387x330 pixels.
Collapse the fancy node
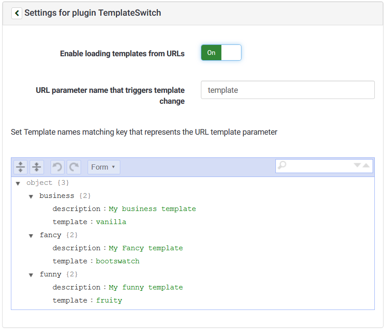[x=31, y=236]
